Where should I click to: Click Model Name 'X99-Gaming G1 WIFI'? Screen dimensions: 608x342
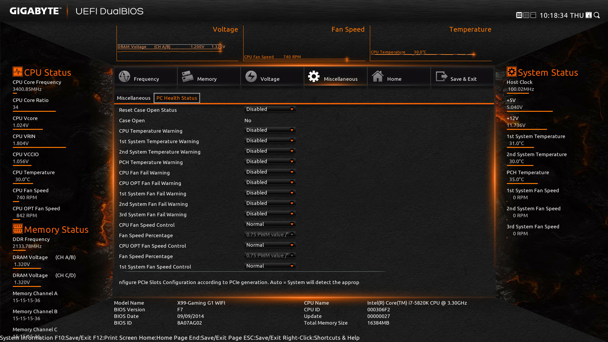click(201, 303)
